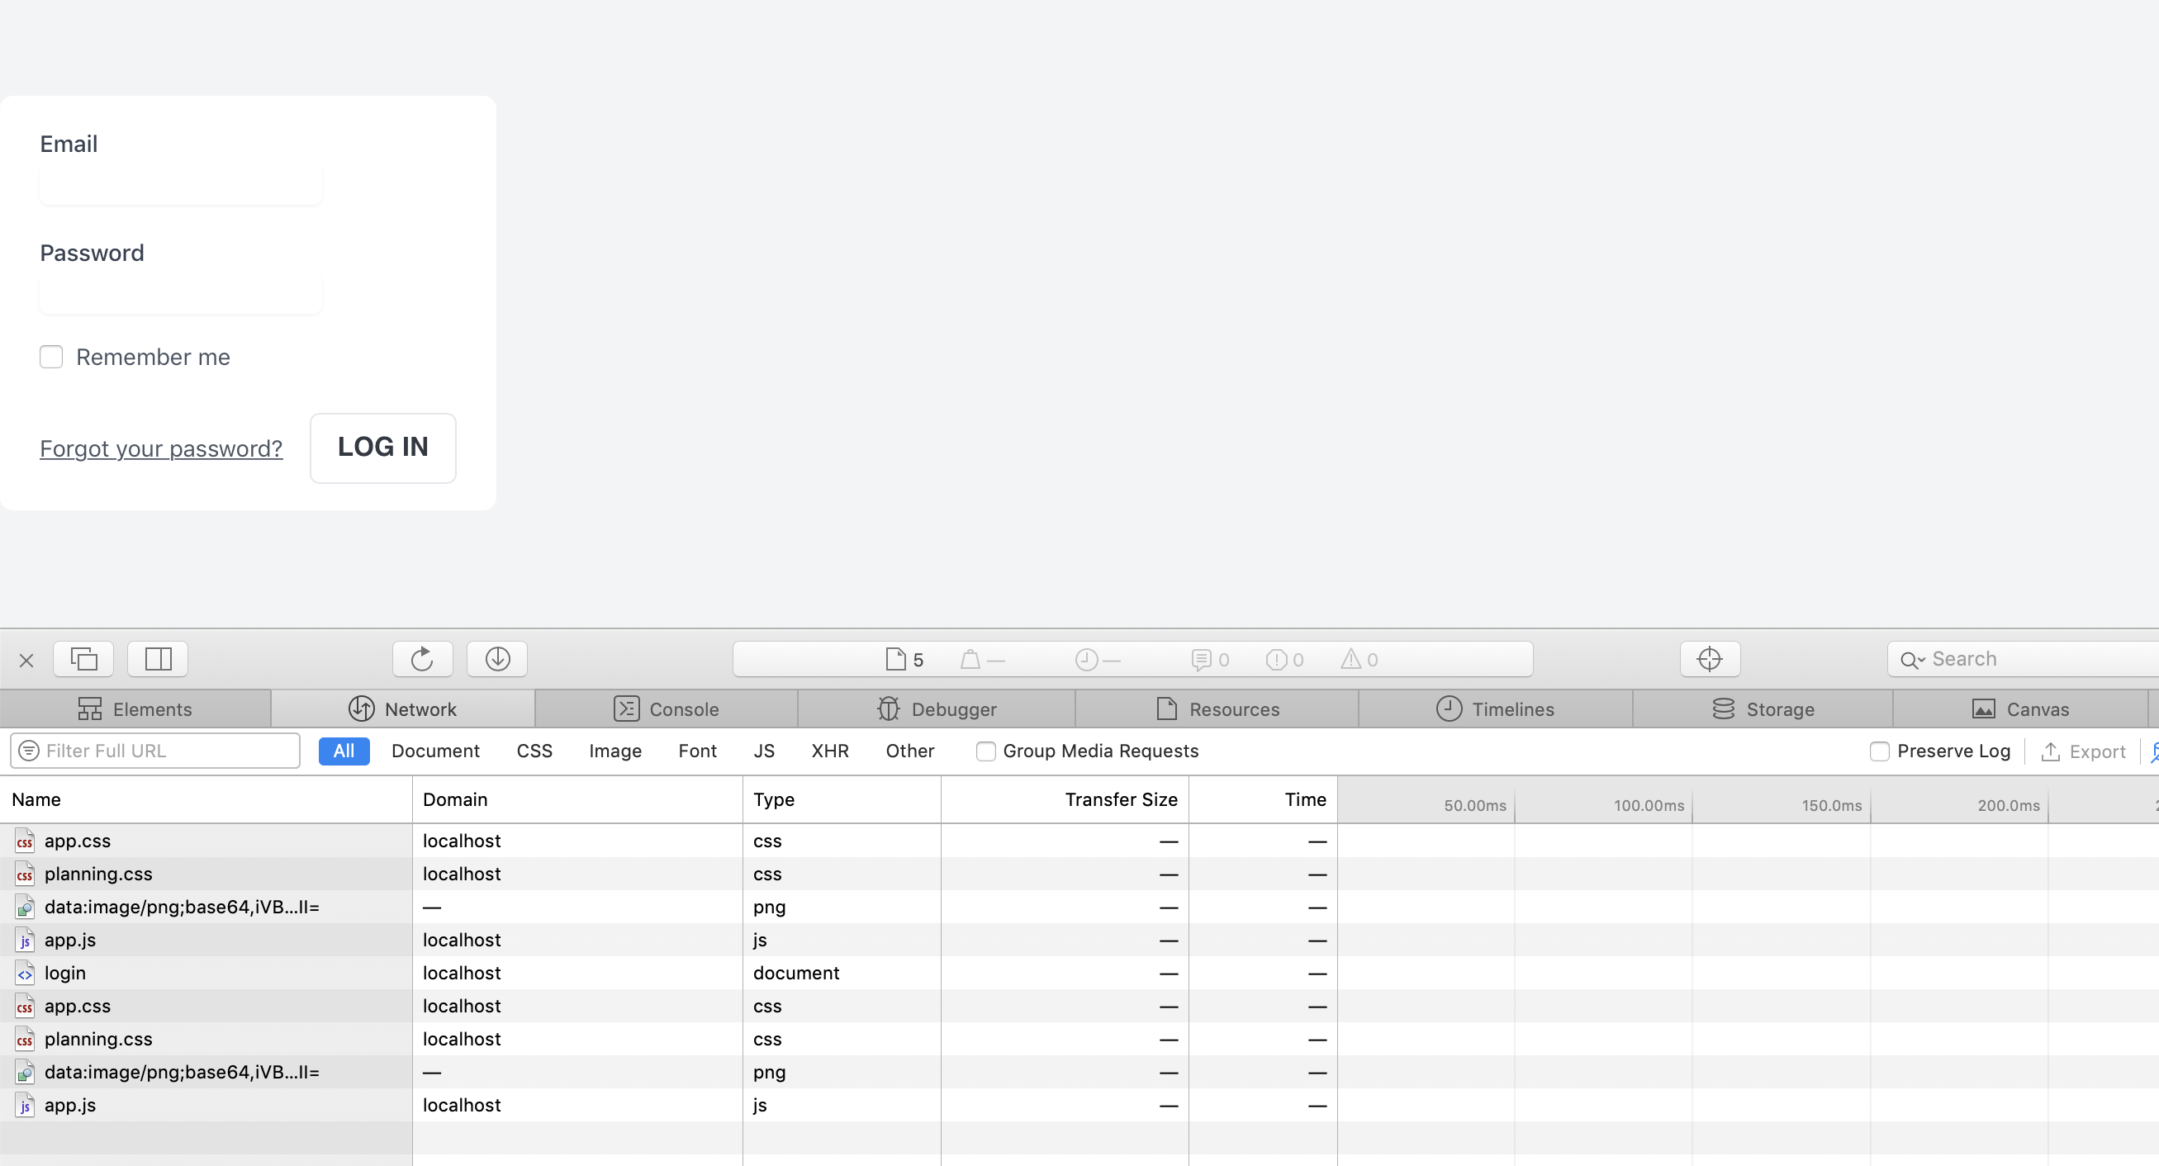Open the Forgot your password link
The height and width of the screenshot is (1166, 2159).
tap(161, 449)
